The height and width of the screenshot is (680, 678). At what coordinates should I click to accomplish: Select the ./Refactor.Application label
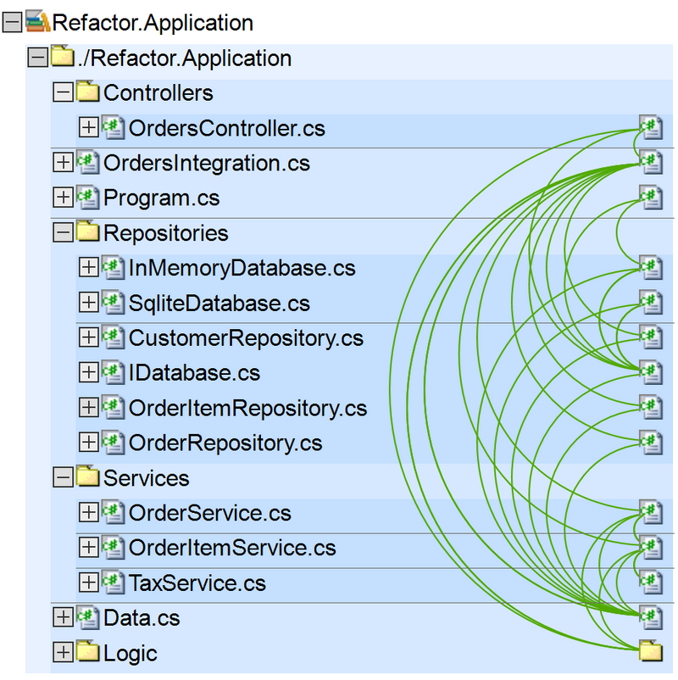point(185,59)
